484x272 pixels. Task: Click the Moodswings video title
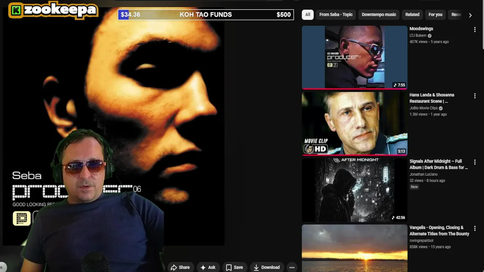point(421,29)
